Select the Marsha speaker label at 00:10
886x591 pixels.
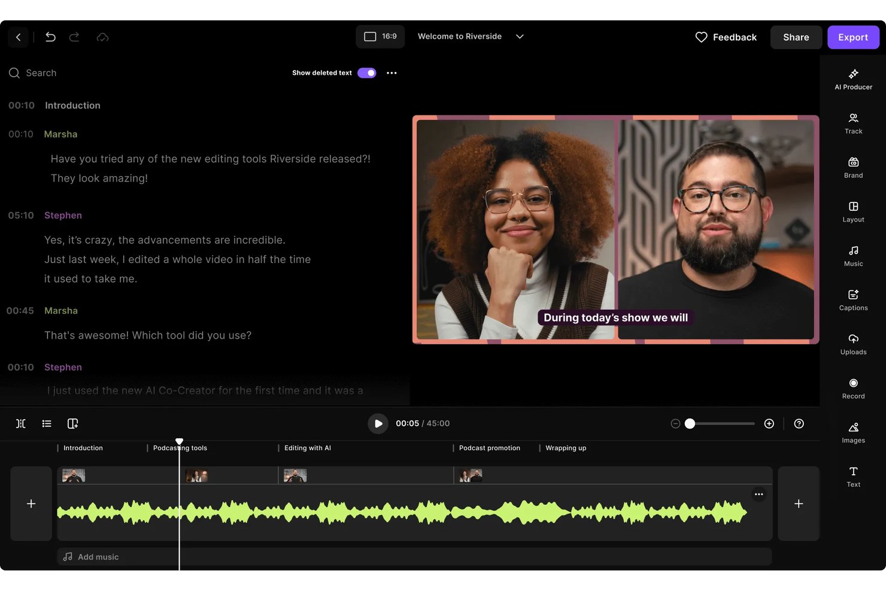pos(60,134)
